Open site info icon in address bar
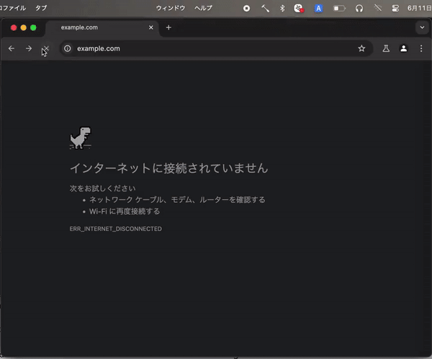 coord(68,49)
